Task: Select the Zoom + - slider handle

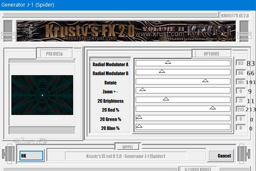Action: point(142,89)
